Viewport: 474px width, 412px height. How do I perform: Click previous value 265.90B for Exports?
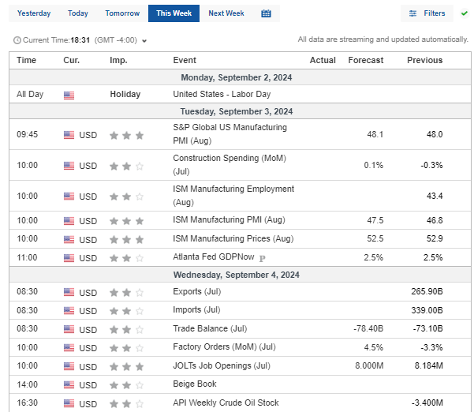(x=427, y=291)
